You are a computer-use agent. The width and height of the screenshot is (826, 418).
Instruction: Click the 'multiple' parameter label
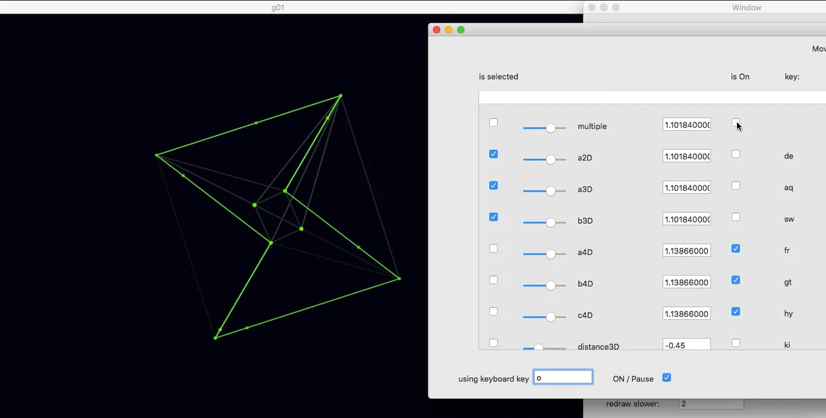coord(592,126)
